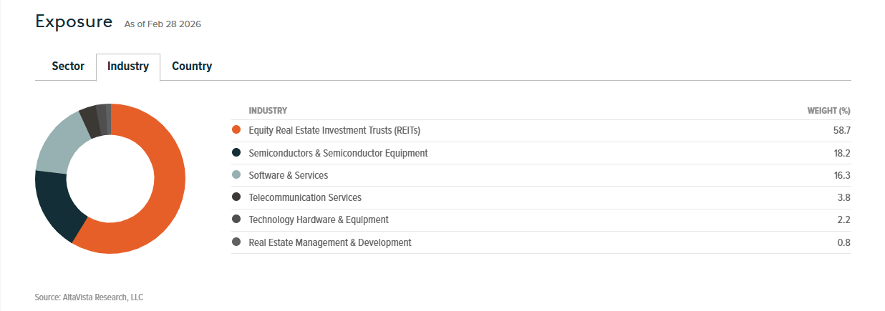Click the light gray-blue Software legend dot
This screenshot has width=885, height=311.
[x=236, y=175]
